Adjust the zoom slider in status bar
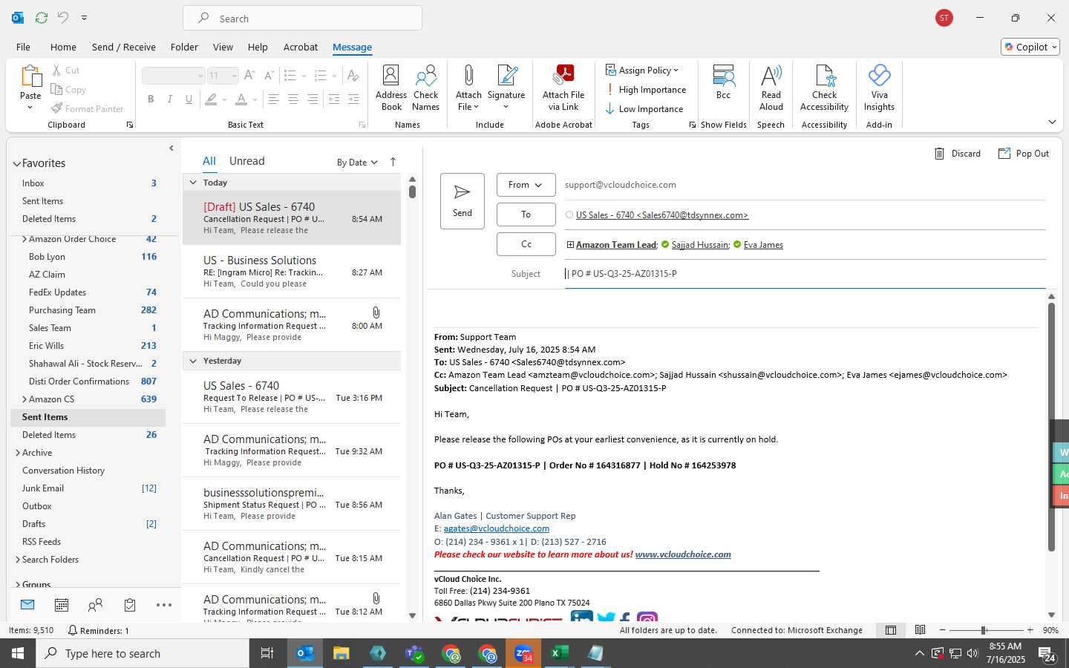 coord(984,630)
